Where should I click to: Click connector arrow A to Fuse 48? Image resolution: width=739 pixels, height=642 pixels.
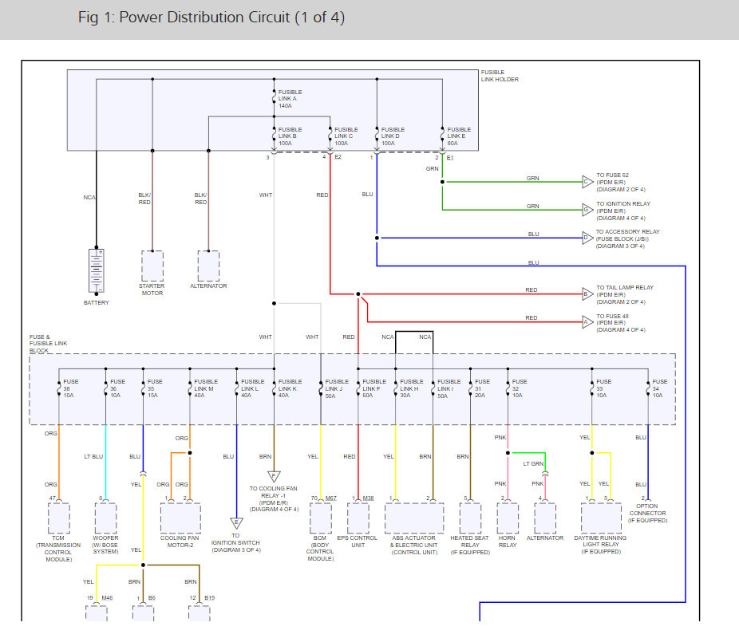(587, 322)
